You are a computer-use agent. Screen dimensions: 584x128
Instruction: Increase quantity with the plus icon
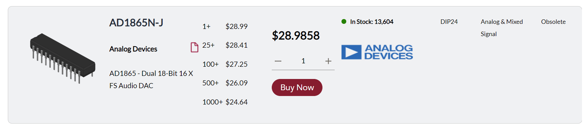pos(328,61)
